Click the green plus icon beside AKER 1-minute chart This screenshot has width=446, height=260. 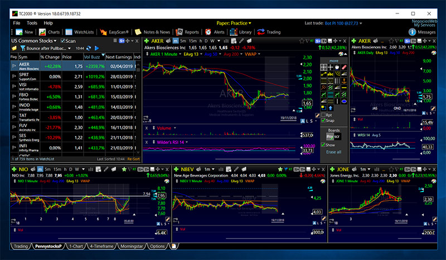tap(147, 41)
